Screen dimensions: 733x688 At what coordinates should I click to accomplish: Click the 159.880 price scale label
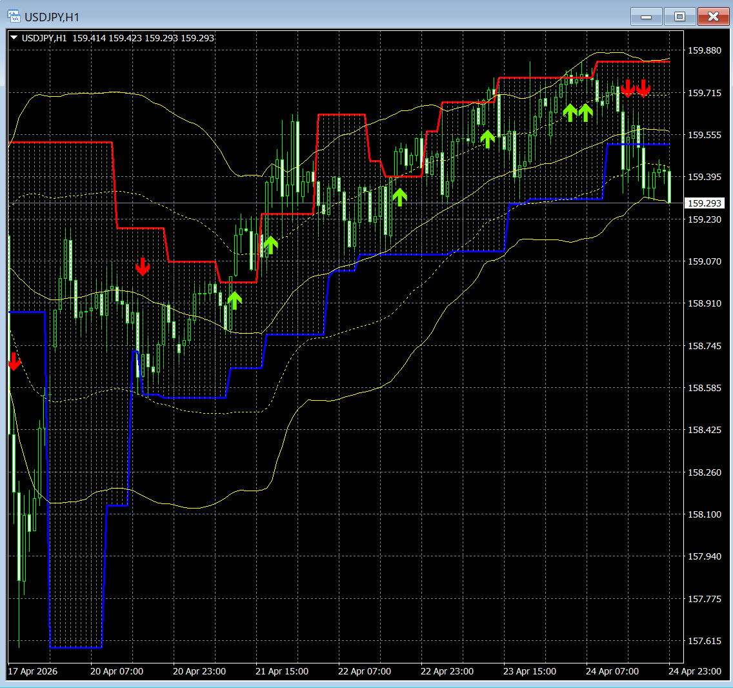pos(705,50)
